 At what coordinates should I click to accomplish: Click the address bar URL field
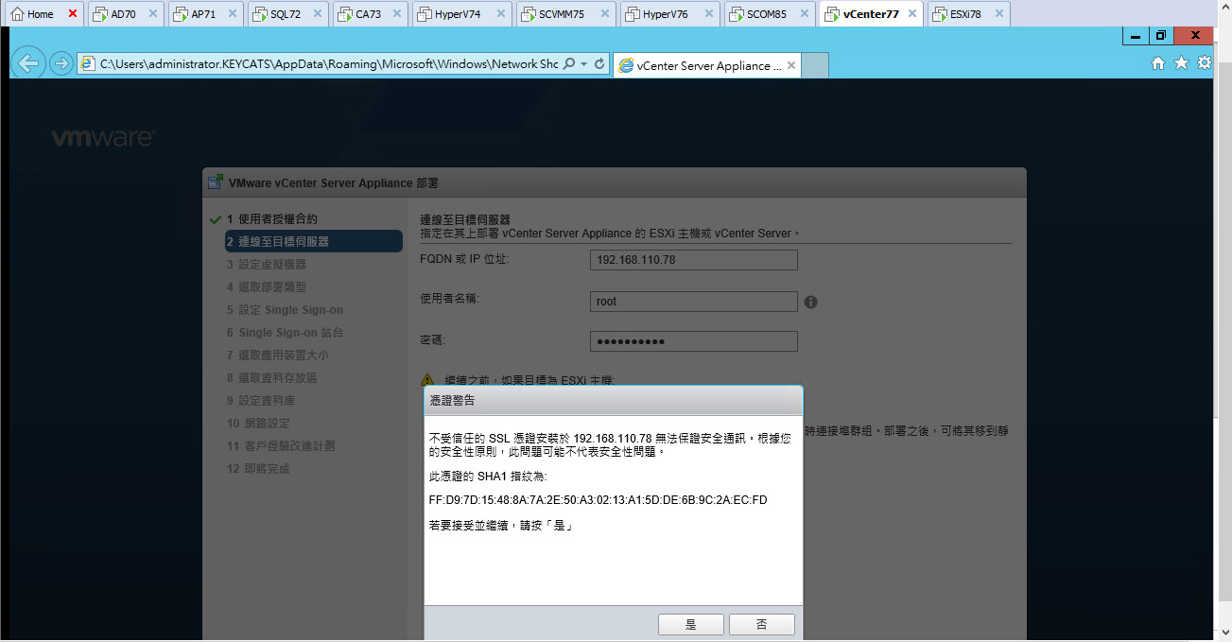click(328, 64)
